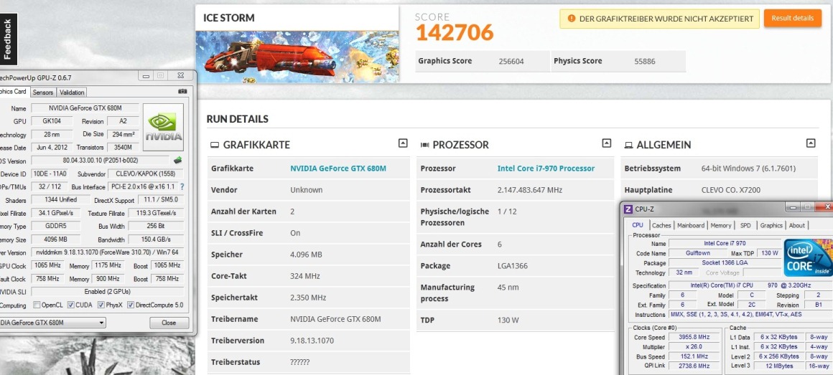Viewport: 833px width, 375px height.
Task: Open the Mainboard tab in CPU-Z
Action: (x=691, y=225)
